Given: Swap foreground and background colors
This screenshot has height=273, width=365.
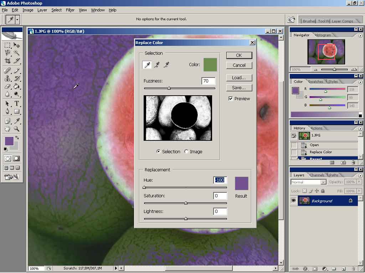Looking at the screenshot, I should click(17, 138).
